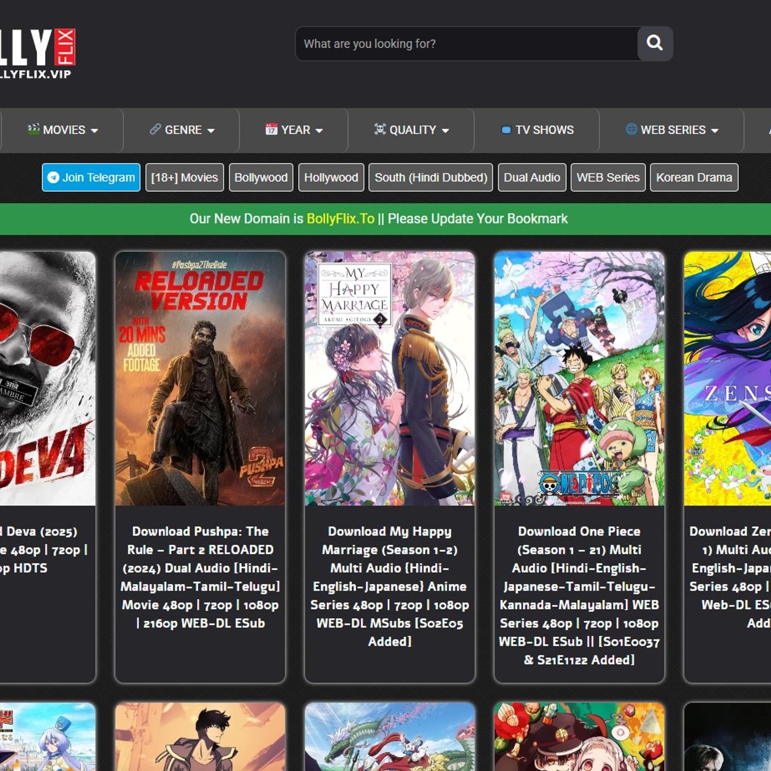Open the Deva movie poster
Screen dimensions: 771x771
point(47,379)
